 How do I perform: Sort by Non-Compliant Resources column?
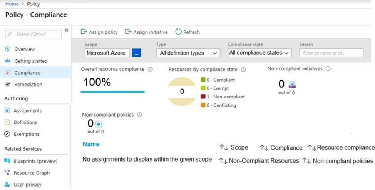click(x=259, y=161)
